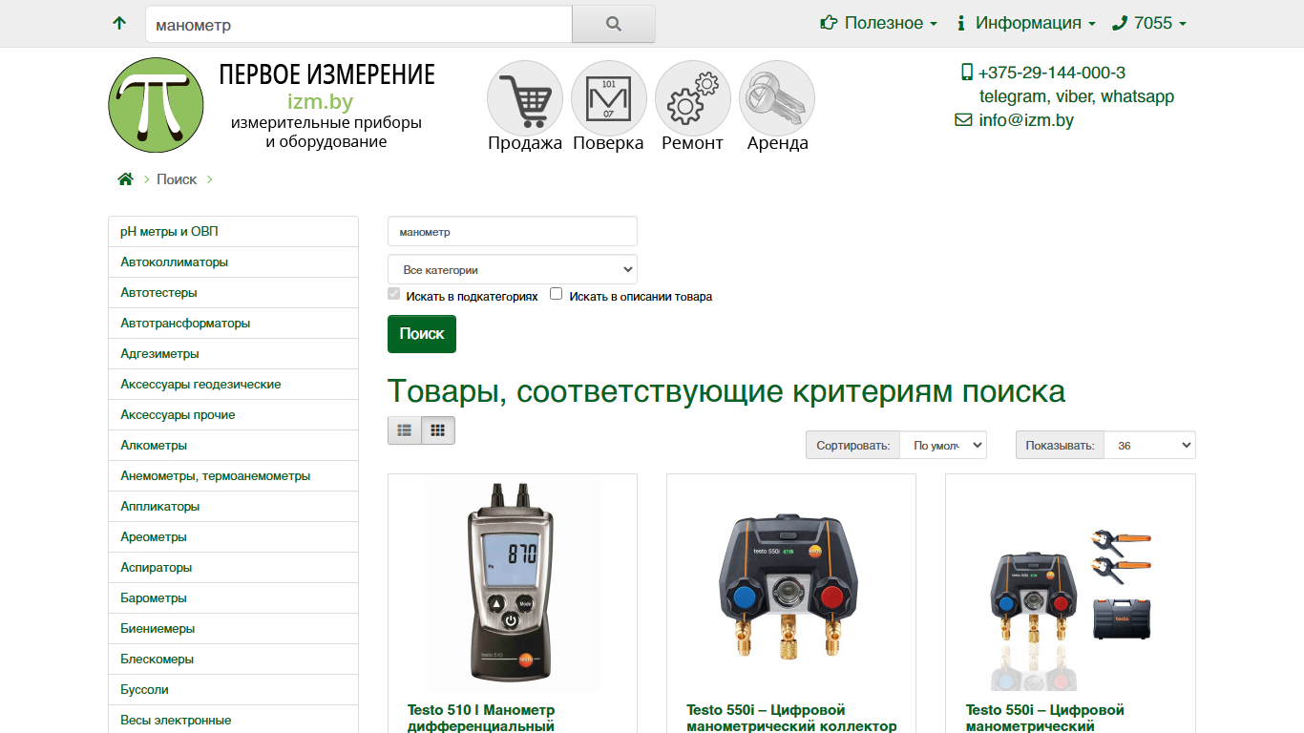Open Ареометры category

(x=233, y=536)
